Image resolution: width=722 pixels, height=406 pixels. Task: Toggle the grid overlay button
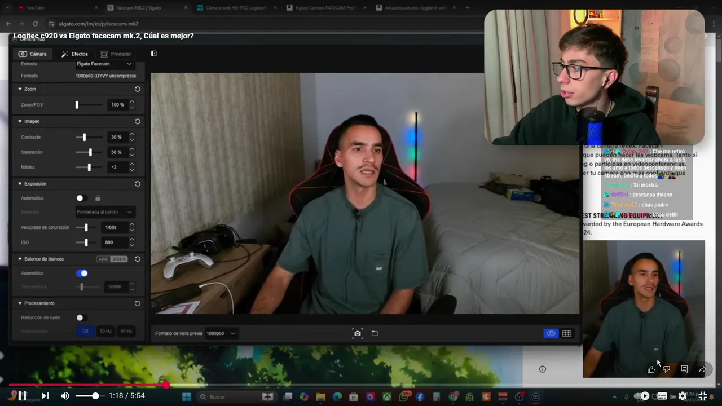point(567,333)
